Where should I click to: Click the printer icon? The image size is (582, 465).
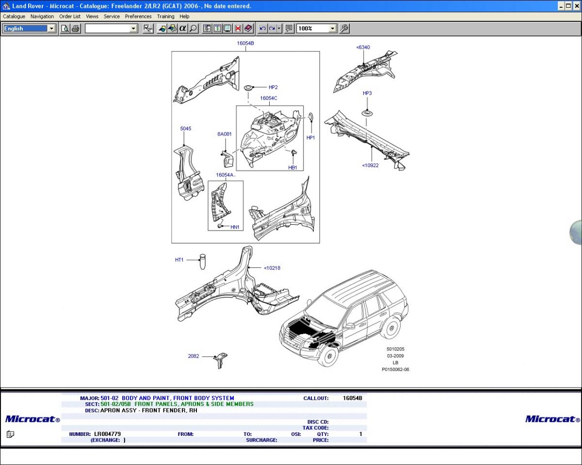pyautogui.click(x=75, y=29)
